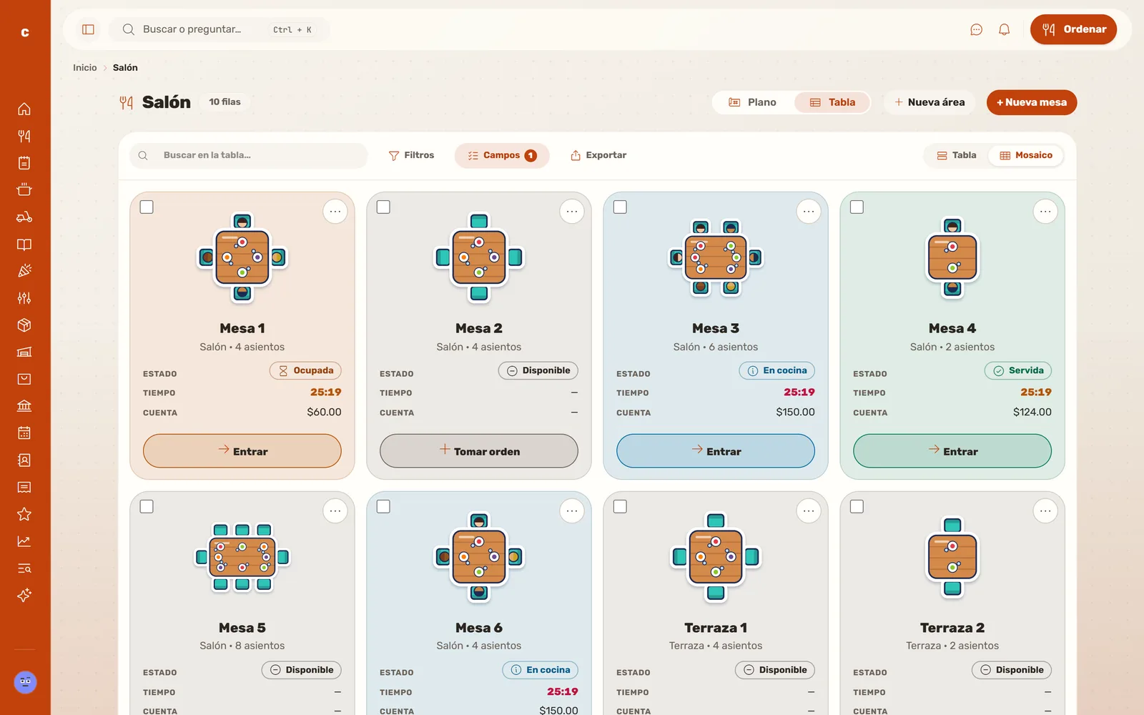Open the notifications bell

tap(1004, 29)
